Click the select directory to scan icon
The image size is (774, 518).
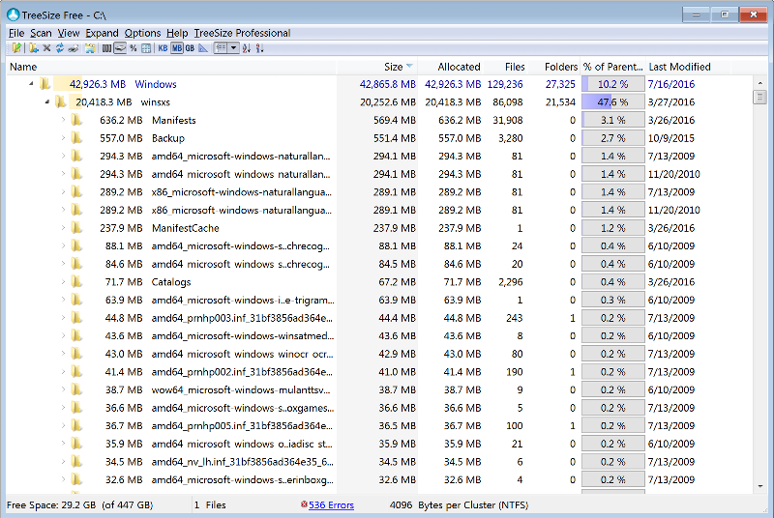[x=16, y=47]
